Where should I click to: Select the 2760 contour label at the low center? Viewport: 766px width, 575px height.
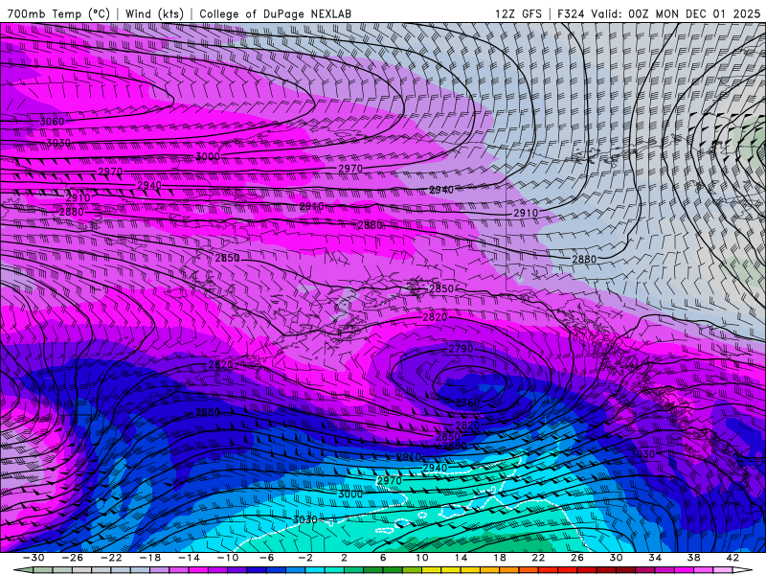(x=468, y=402)
